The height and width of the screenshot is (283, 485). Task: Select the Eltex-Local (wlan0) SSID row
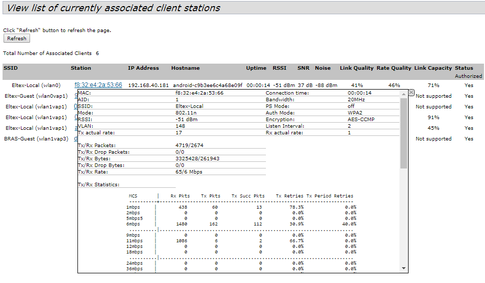pyautogui.click(x=36, y=86)
